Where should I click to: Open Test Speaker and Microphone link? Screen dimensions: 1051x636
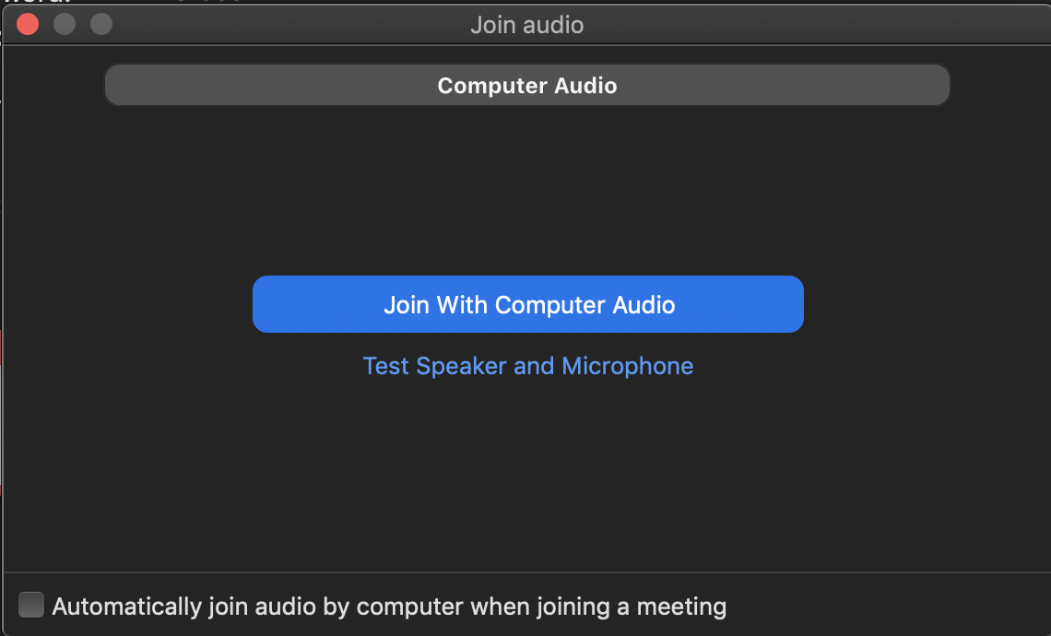(x=528, y=366)
